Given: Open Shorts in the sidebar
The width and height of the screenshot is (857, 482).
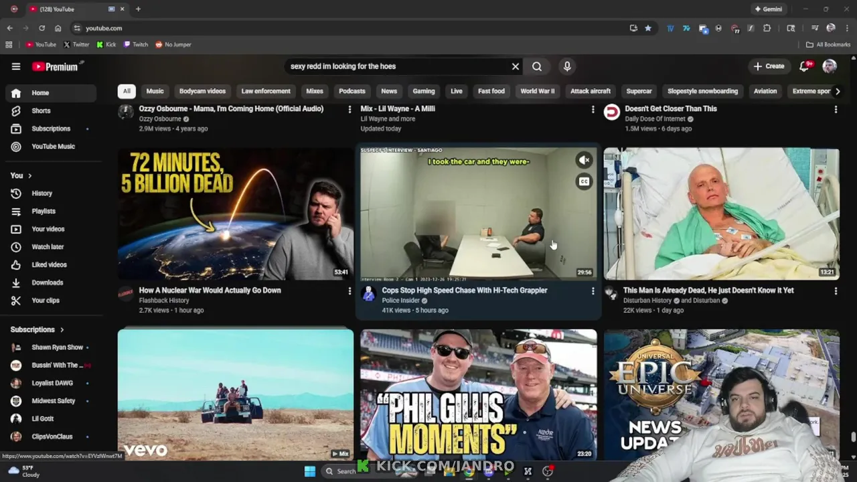Looking at the screenshot, I should 51,110.
